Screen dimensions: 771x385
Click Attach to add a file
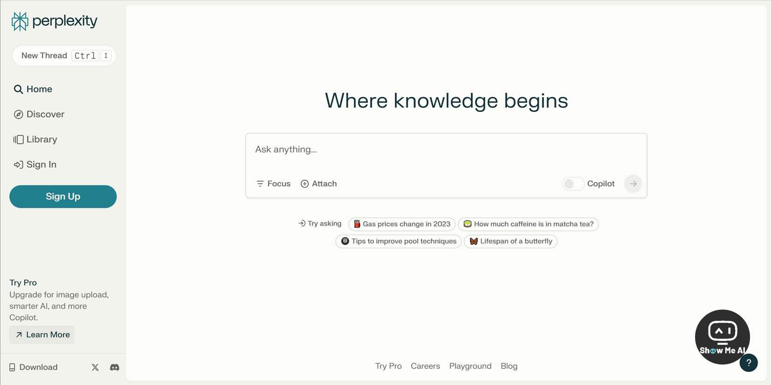coord(319,184)
